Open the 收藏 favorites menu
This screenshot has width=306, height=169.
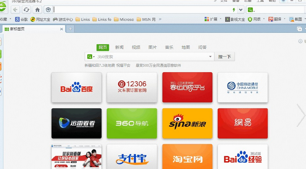click(x=5, y=19)
